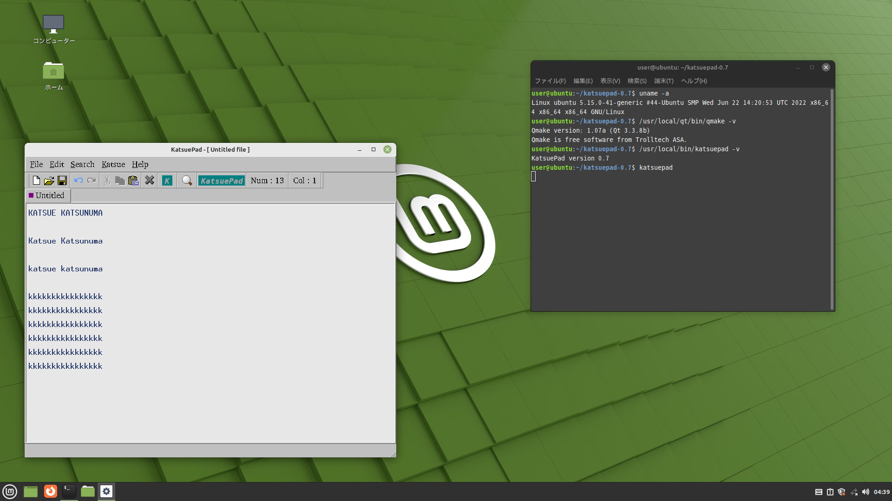Click the Col : 1 column indicator
Image resolution: width=892 pixels, height=501 pixels.
tap(305, 180)
